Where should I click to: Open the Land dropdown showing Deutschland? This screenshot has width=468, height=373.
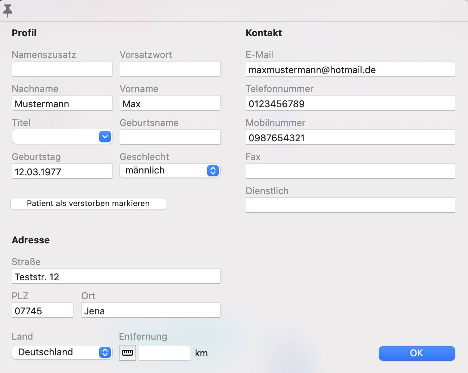(62, 352)
